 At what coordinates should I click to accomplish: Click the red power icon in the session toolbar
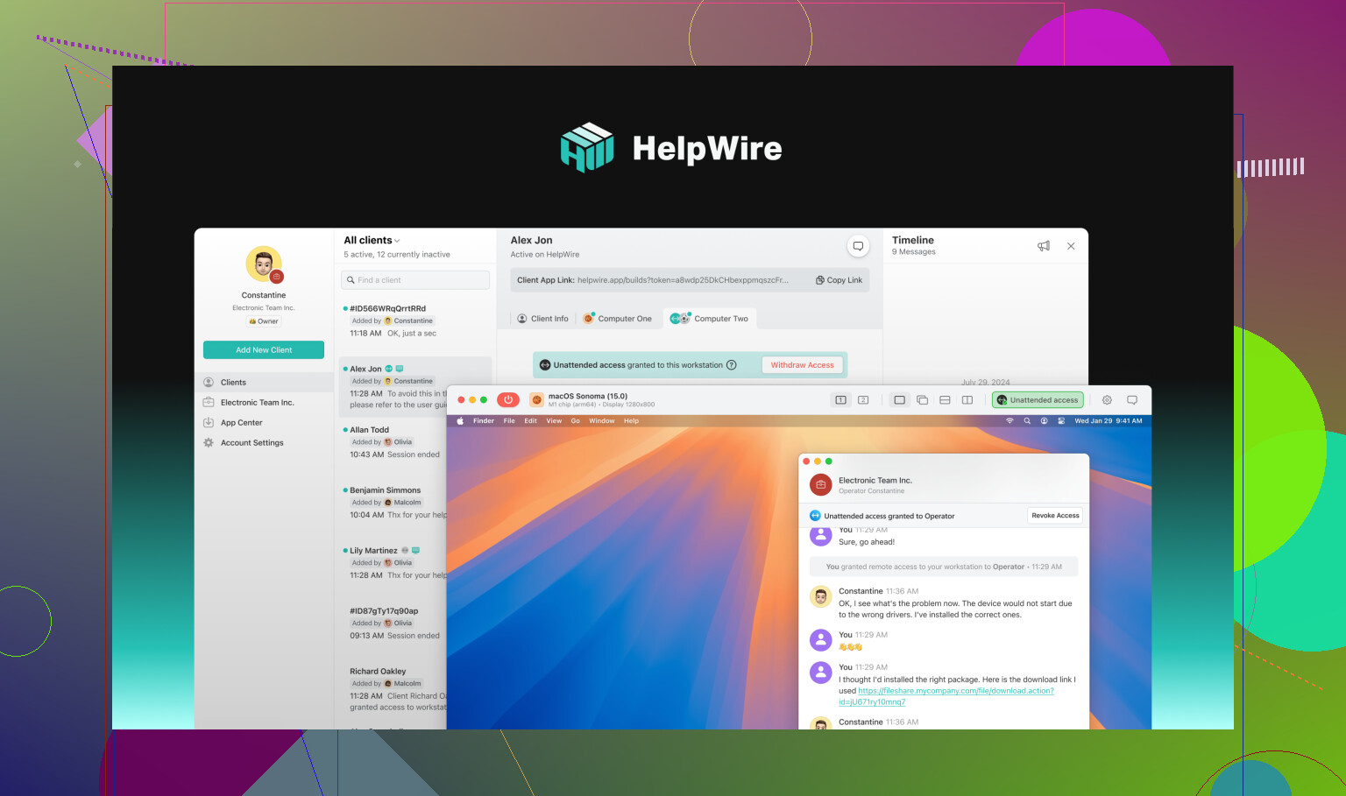click(x=507, y=398)
